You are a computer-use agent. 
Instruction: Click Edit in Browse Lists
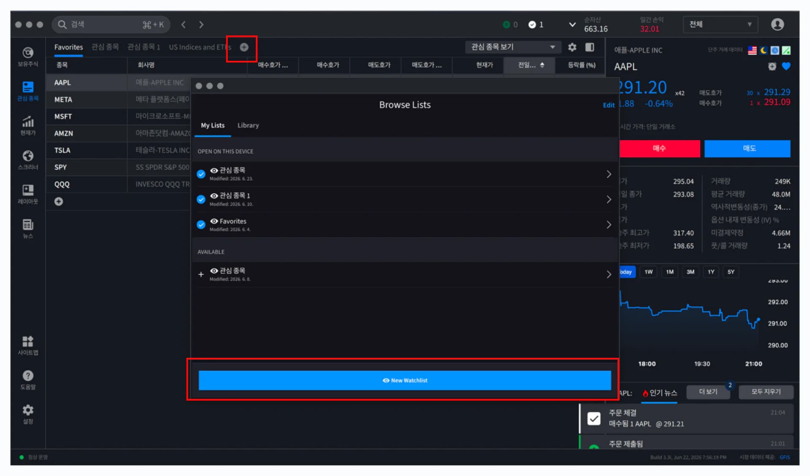pyautogui.click(x=608, y=105)
